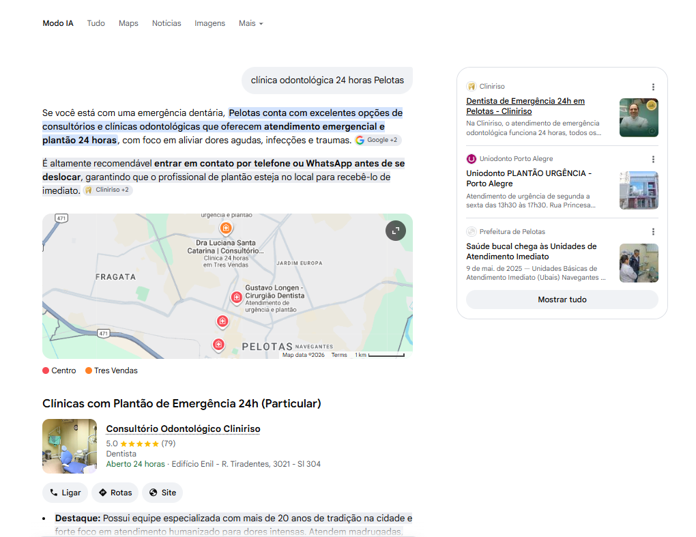The width and height of the screenshot is (696, 537).
Task: Click the Tres Vendas orange legend dot
Action: click(x=89, y=371)
